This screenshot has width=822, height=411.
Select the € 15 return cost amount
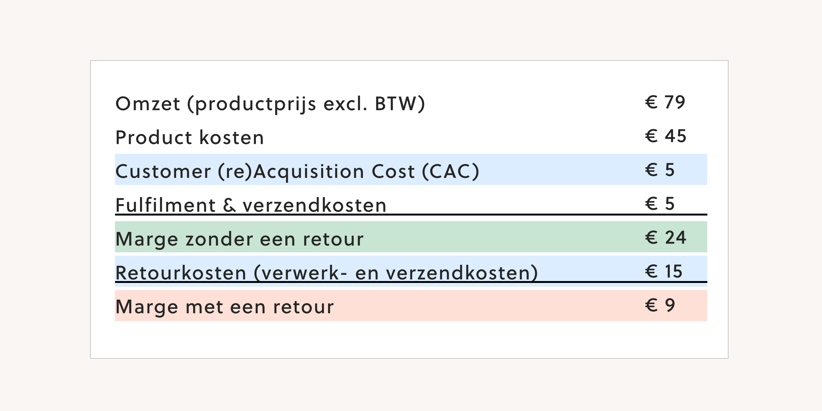pos(664,272)
